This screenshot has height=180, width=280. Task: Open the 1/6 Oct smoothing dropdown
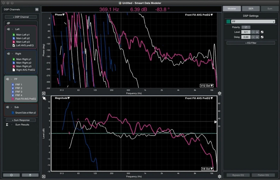coord(207,169)
